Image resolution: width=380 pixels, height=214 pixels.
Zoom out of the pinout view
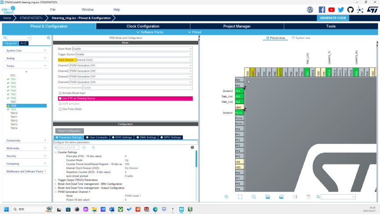254,197
